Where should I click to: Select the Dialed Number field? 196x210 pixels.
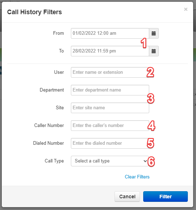click(110, 143)
